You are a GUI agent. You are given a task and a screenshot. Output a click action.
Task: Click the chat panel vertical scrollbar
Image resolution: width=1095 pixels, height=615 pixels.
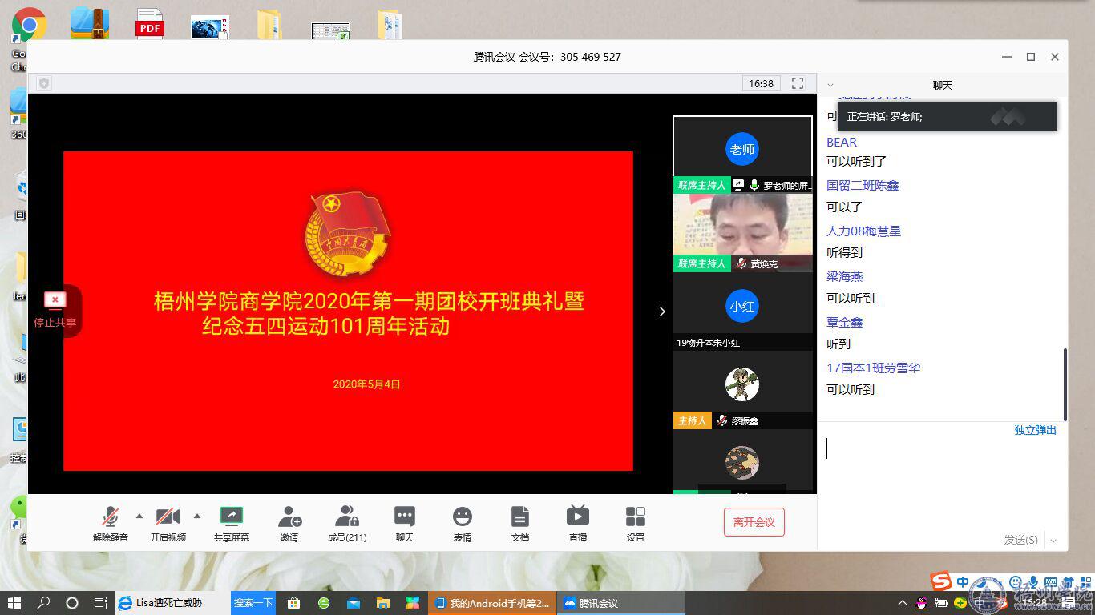(x=1065, y=384)
